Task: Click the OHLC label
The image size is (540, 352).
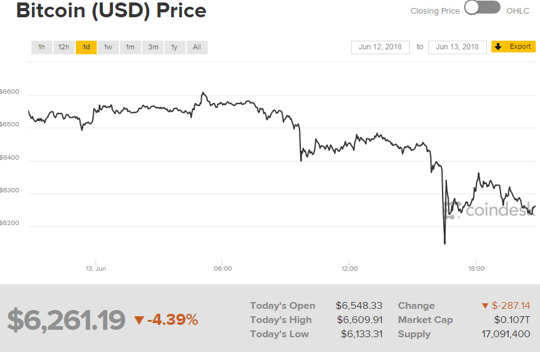Action: [518, 11]
